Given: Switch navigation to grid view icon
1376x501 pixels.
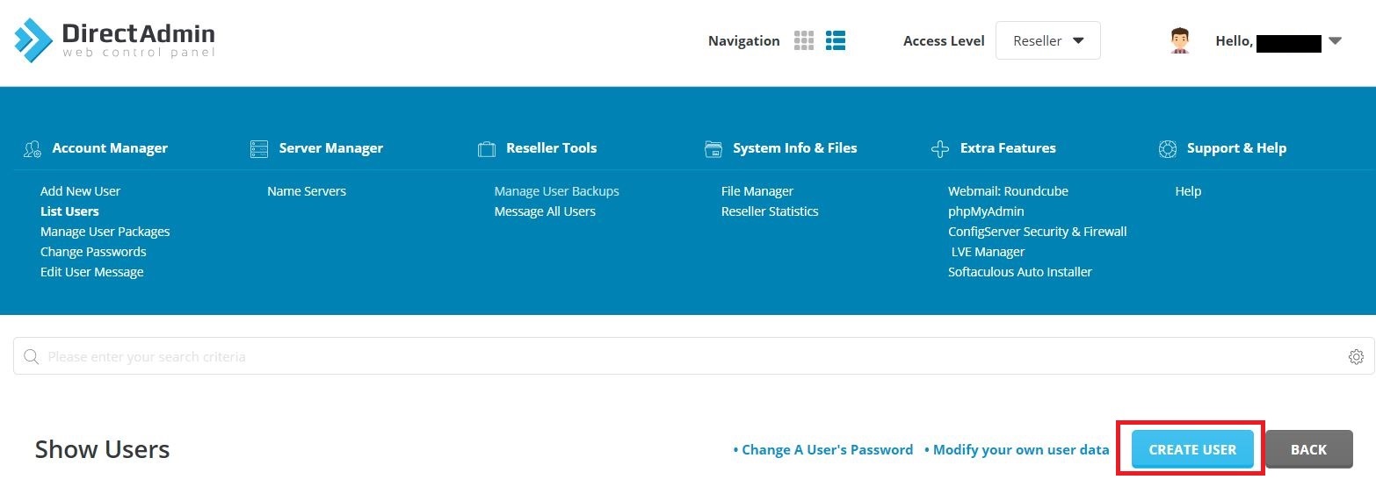Looking at the screenshot, I should tap(804, 40).
